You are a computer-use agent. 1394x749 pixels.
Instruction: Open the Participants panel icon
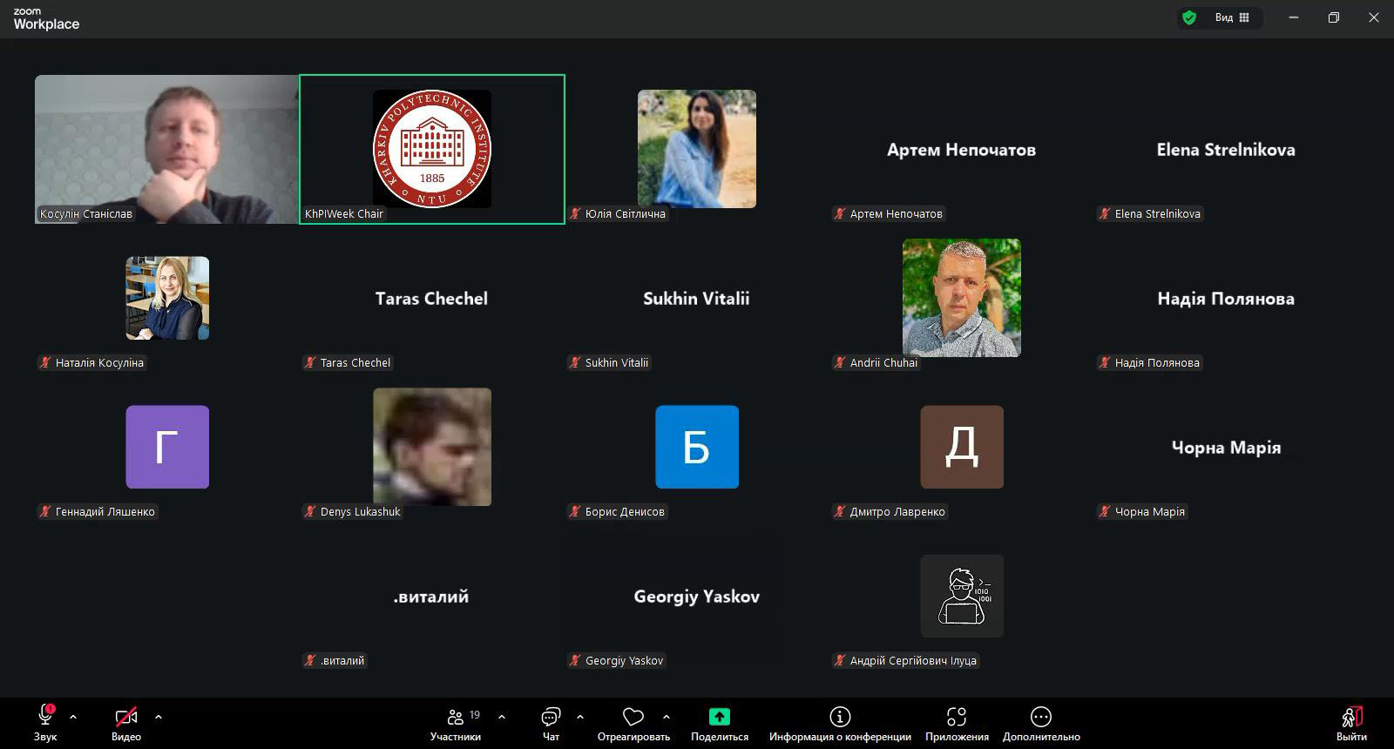[455, 717]
